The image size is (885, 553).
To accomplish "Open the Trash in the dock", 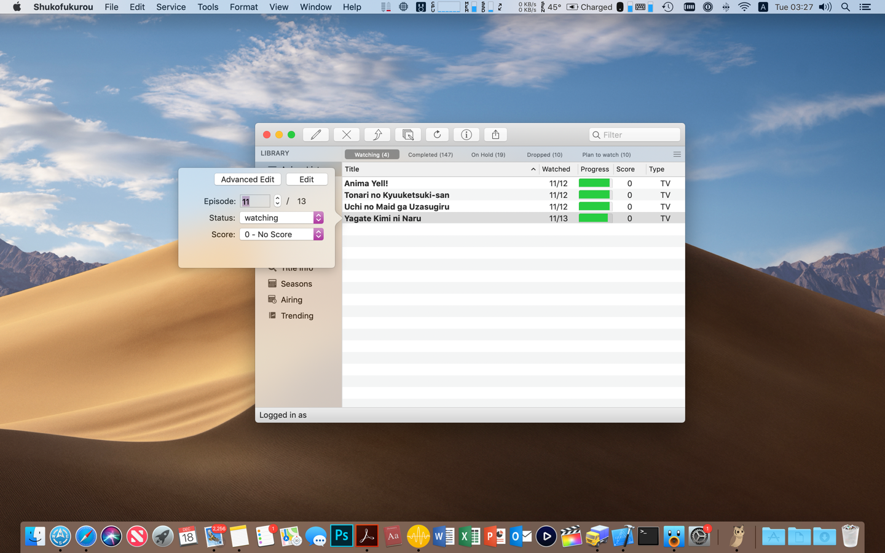I will coord(850,536).
